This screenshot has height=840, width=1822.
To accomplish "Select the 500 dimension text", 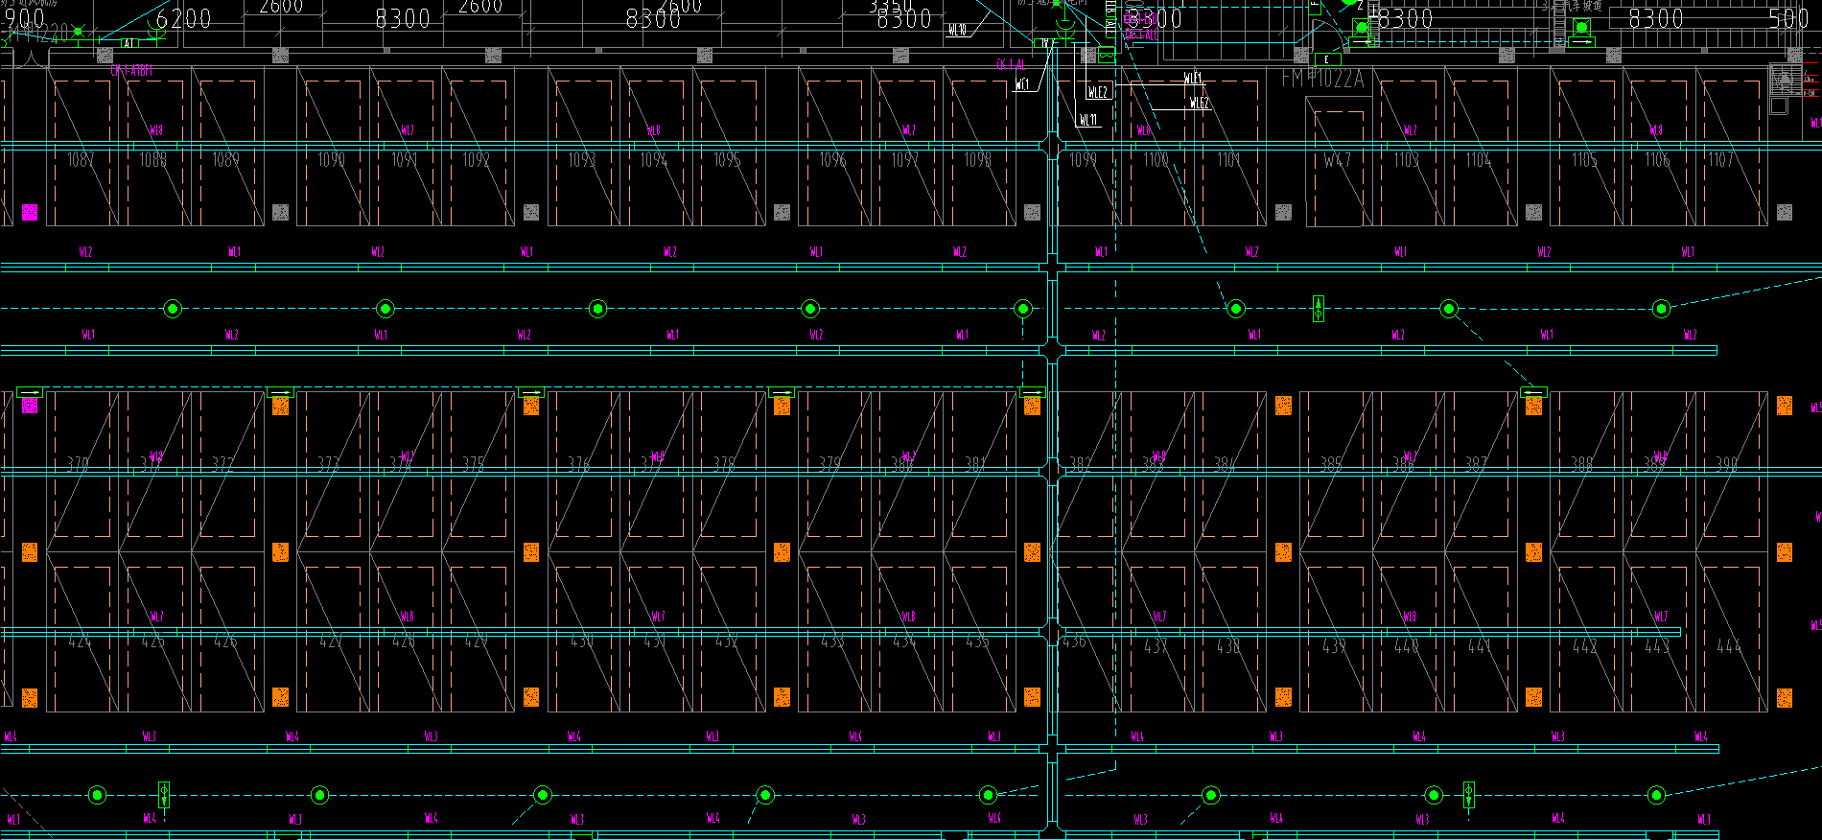I will 1788,18.
